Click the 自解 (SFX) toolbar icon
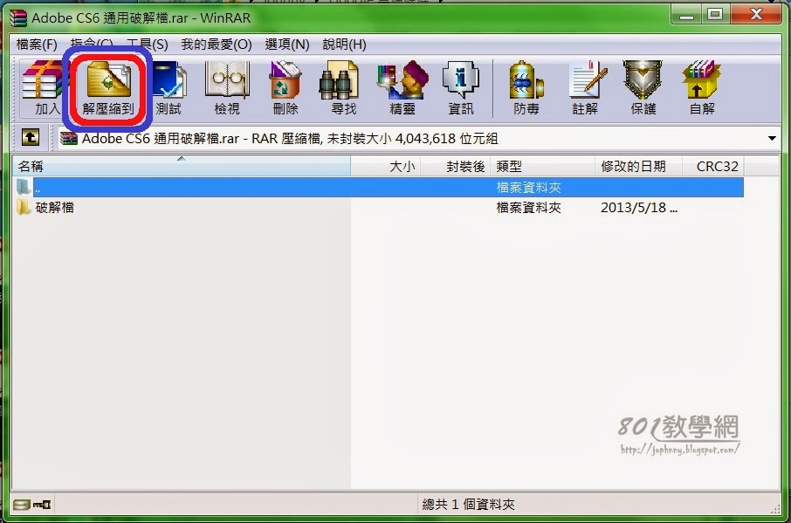 [702, 86]
